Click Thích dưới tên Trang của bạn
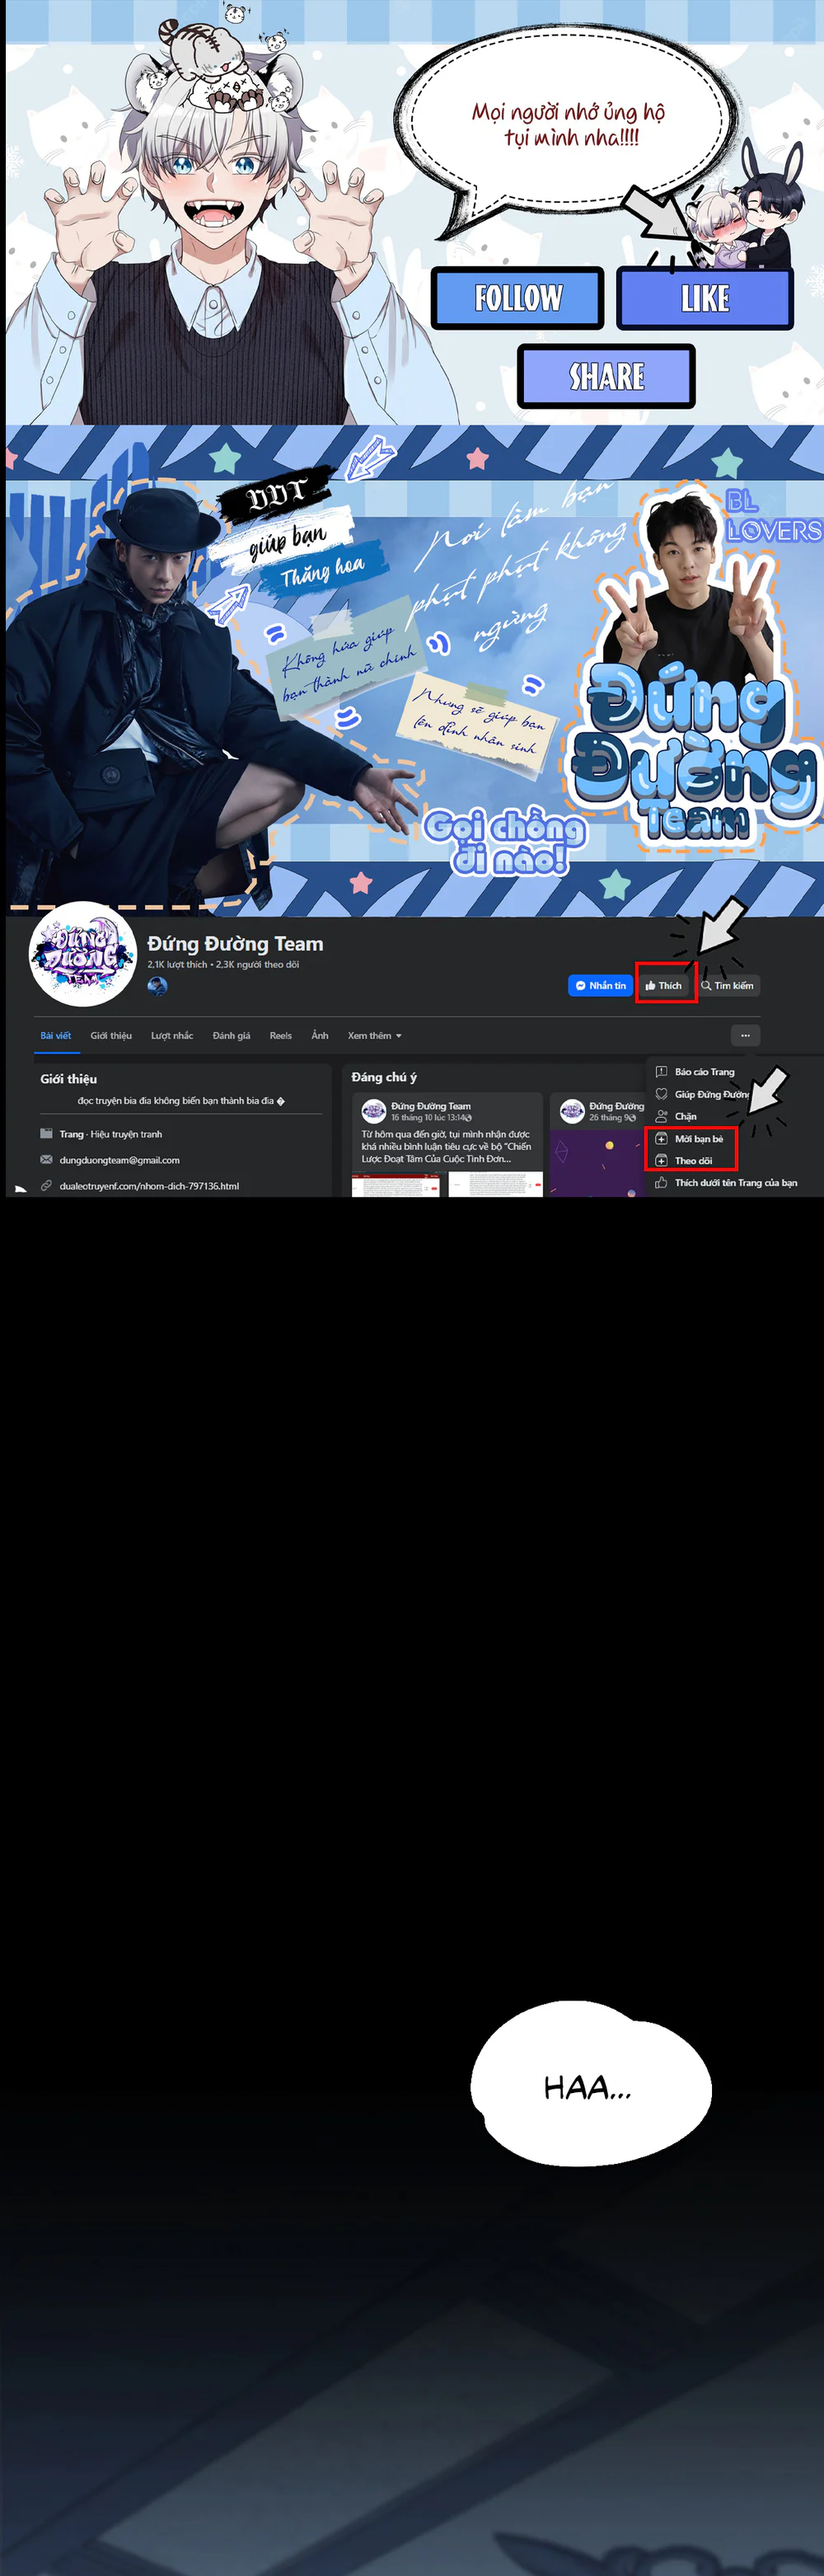Screen dimensions: 824x2576 point(735,1183)
